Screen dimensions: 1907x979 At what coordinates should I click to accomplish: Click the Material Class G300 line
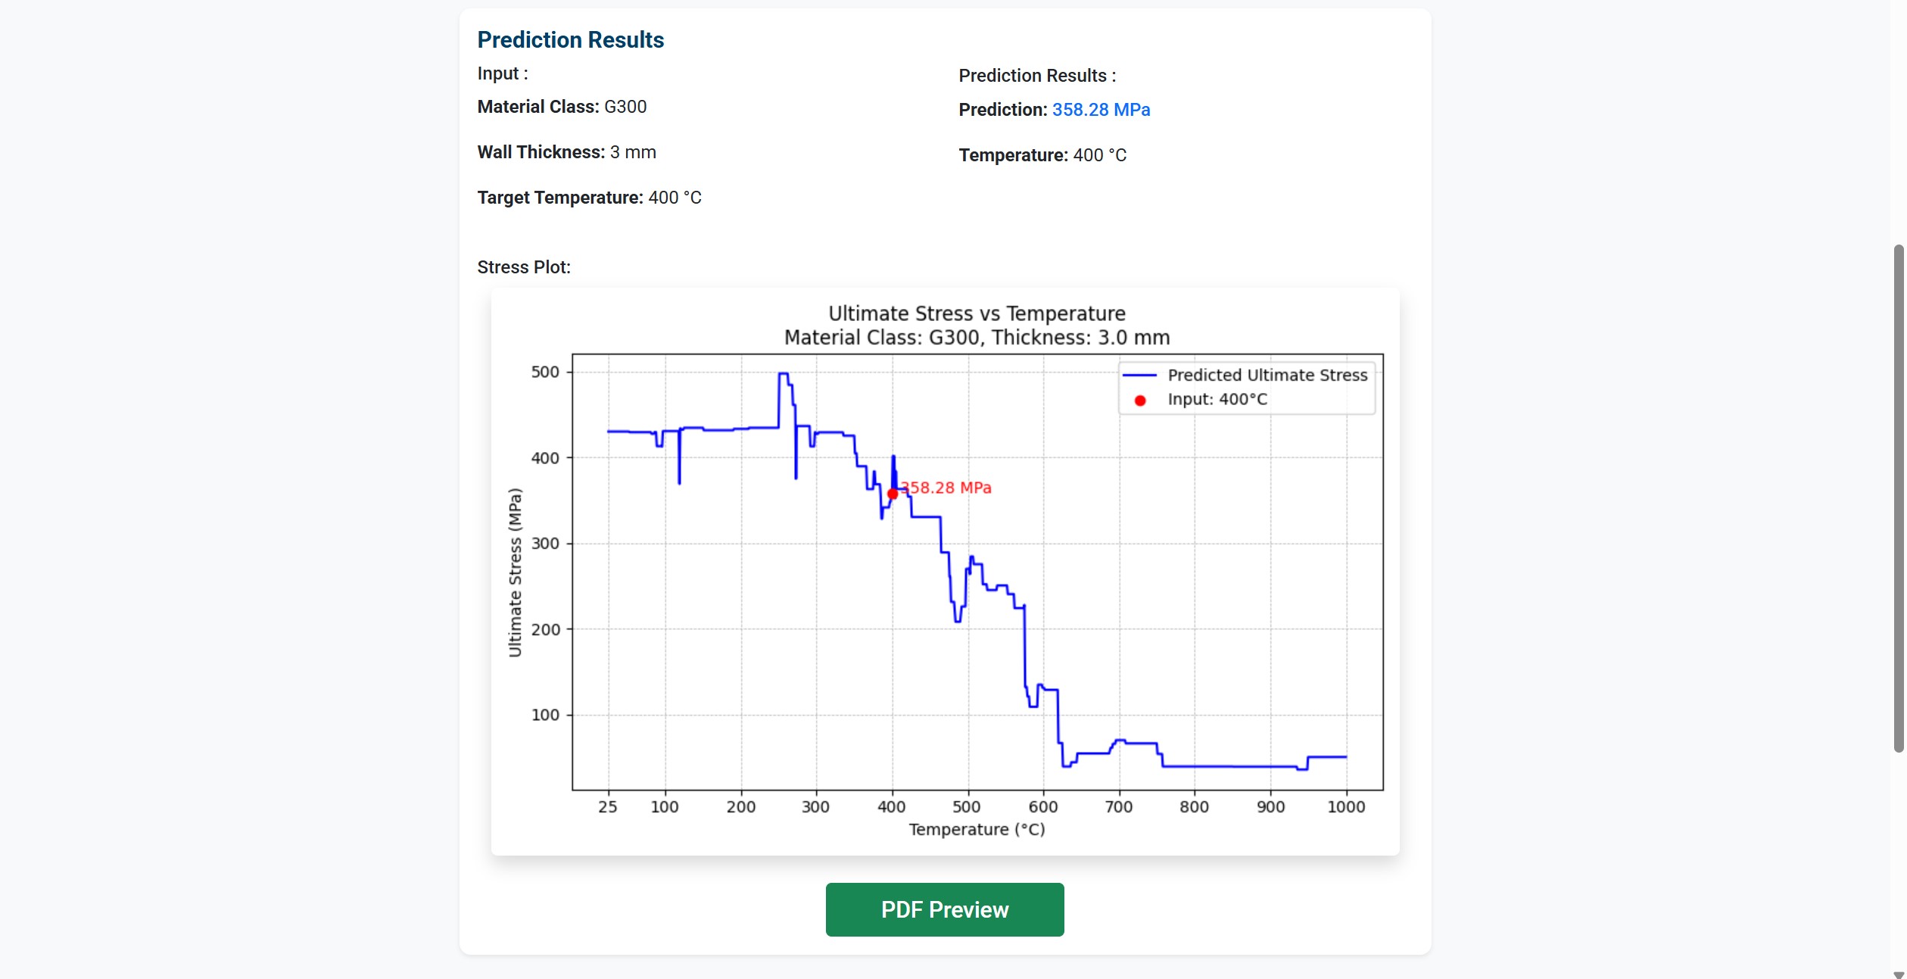pos(562,107)
